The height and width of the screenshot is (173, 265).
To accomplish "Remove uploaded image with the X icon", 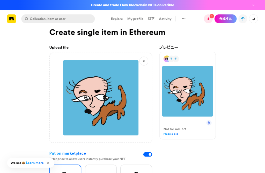I will point(144,61).
